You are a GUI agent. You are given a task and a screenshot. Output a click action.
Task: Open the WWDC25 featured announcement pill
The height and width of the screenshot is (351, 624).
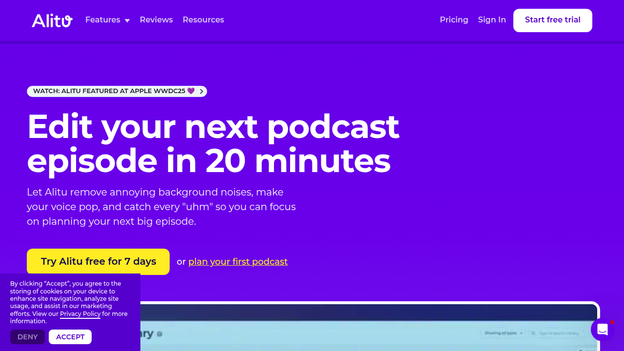point(117,92)
